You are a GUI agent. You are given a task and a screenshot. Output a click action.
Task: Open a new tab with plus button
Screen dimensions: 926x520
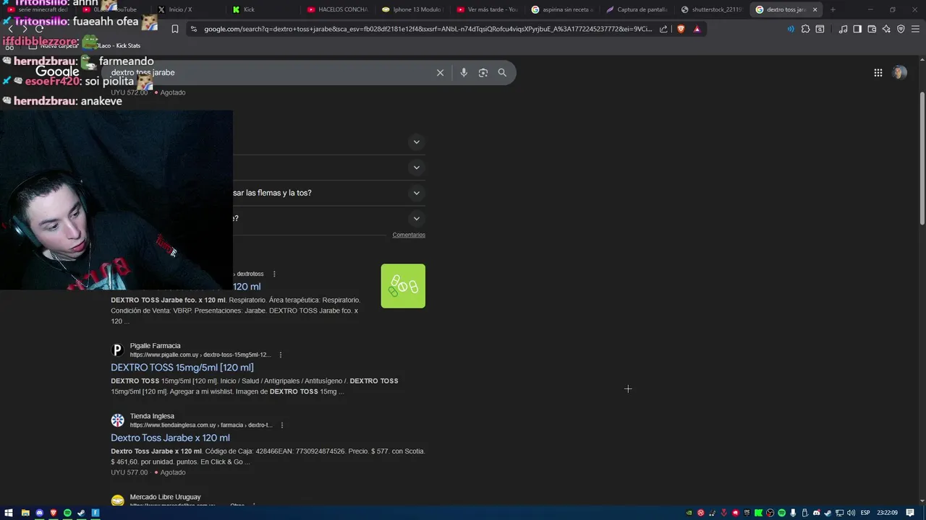coord(833,9)
